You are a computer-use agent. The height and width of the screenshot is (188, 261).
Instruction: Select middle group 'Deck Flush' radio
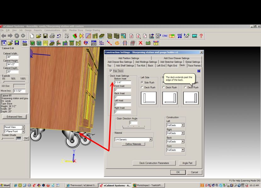(164, 87)
